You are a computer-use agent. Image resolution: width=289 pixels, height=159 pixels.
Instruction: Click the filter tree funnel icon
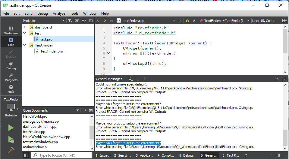pyautogui.click(x=70, y=21)
